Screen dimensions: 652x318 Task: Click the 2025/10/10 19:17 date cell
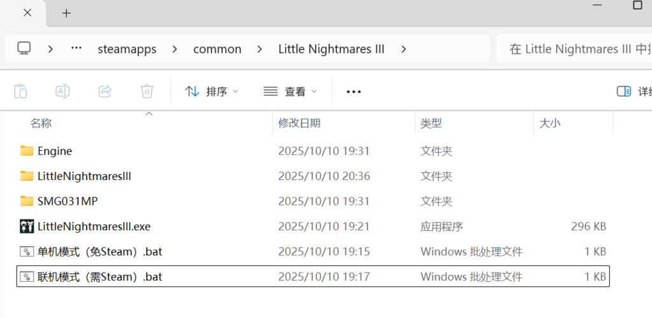click(x=324, y=277)
